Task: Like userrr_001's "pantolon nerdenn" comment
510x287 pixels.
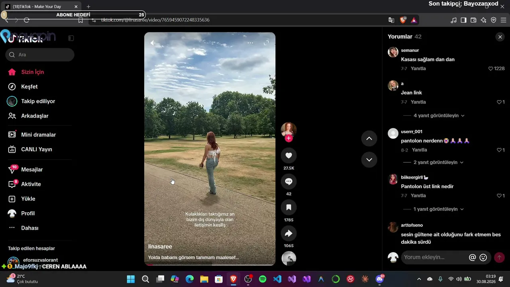Action: pyautogui.click(x=499, y=150)
